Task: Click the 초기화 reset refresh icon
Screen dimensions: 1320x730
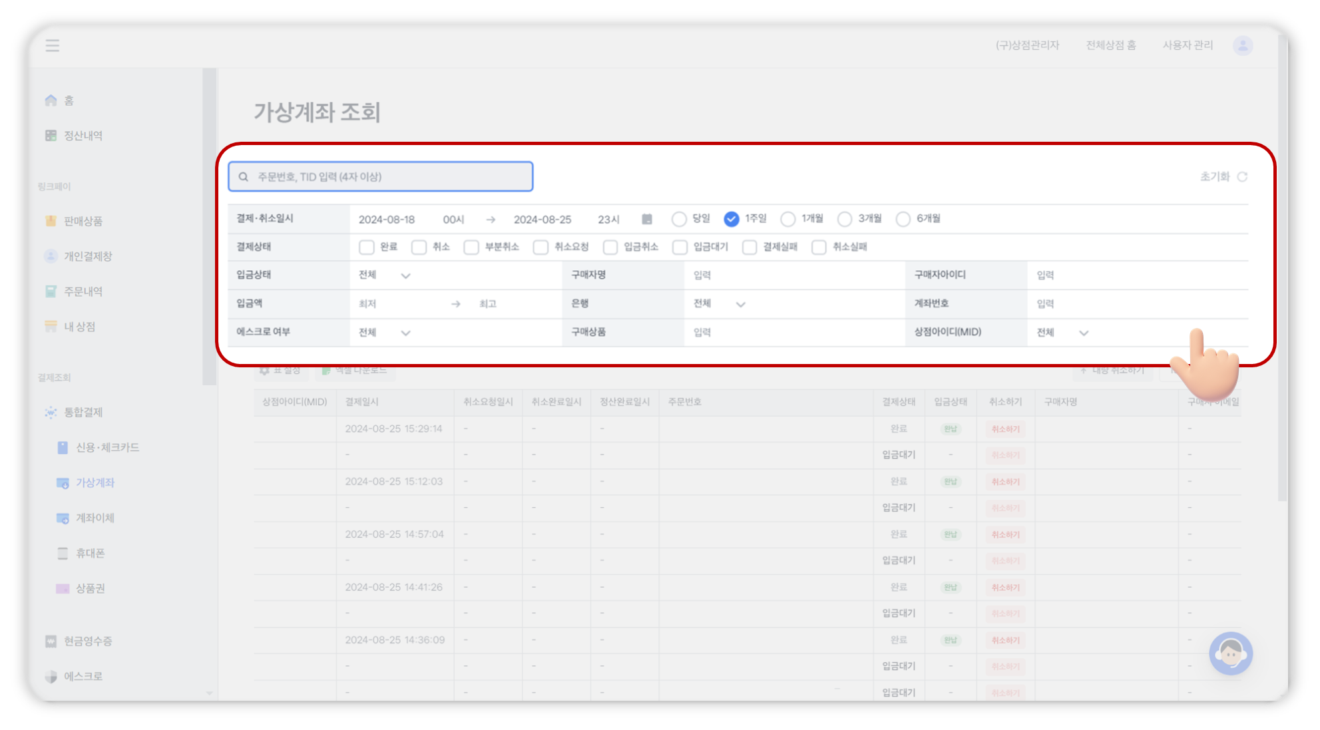Action: coord(1242,177)
